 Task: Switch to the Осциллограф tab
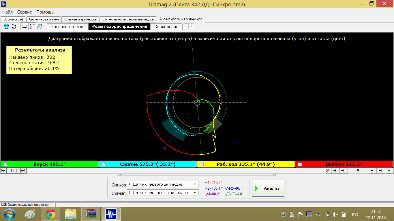pyautogui.click(x=14, y=19)
